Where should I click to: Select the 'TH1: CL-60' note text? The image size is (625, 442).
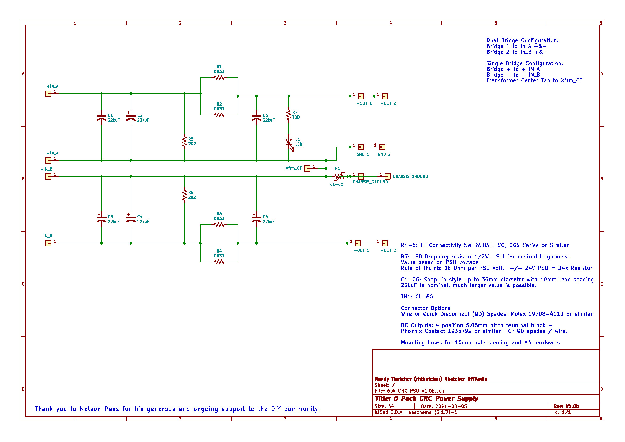coord(417,297)
